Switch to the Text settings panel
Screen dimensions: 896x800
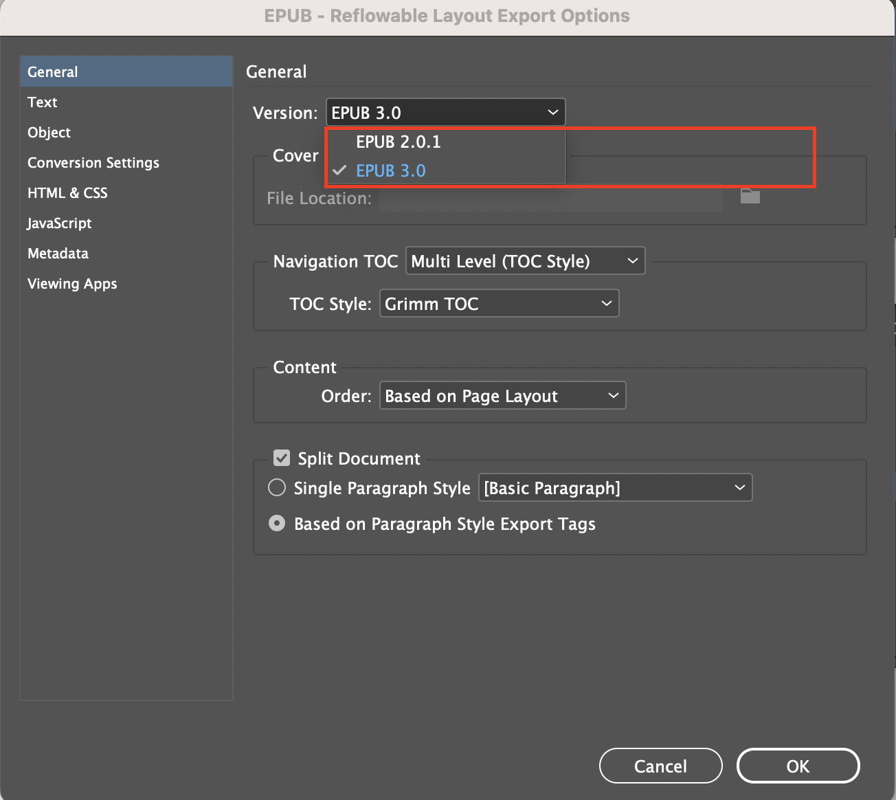(42, 102)
